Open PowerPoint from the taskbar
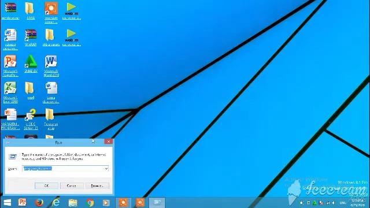The image size is (370, 208). click(x=23, y=203)
